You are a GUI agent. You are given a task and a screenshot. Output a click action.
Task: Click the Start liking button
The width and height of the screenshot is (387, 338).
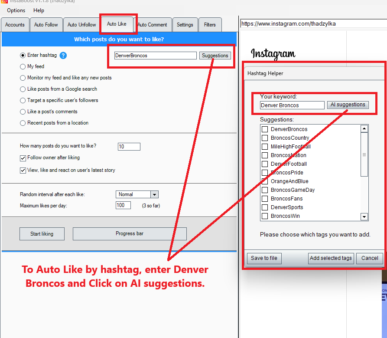pos(42,234)
